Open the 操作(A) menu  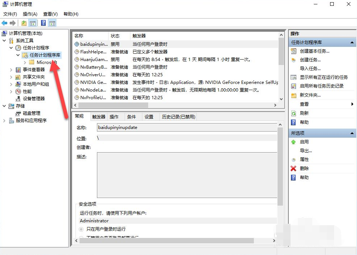30,14
